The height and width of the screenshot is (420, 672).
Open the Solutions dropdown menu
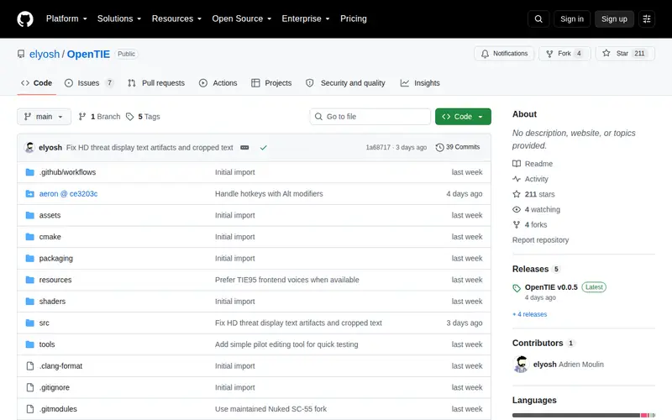[119, 18]
